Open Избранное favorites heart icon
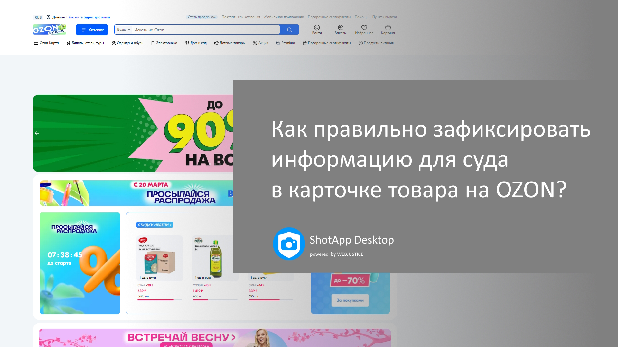618x347 pixels. coord(364,28)
